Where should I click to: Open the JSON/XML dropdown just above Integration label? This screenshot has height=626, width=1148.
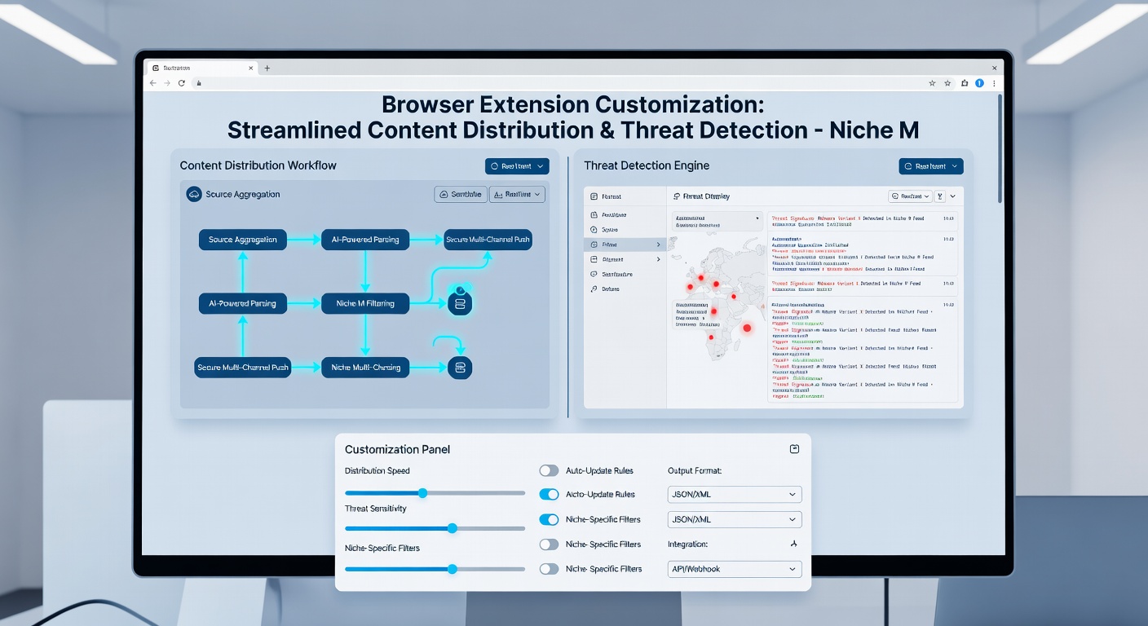[734, 519]
